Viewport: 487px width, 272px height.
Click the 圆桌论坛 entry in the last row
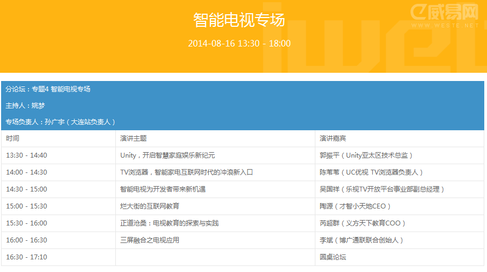tap(333, 257)
